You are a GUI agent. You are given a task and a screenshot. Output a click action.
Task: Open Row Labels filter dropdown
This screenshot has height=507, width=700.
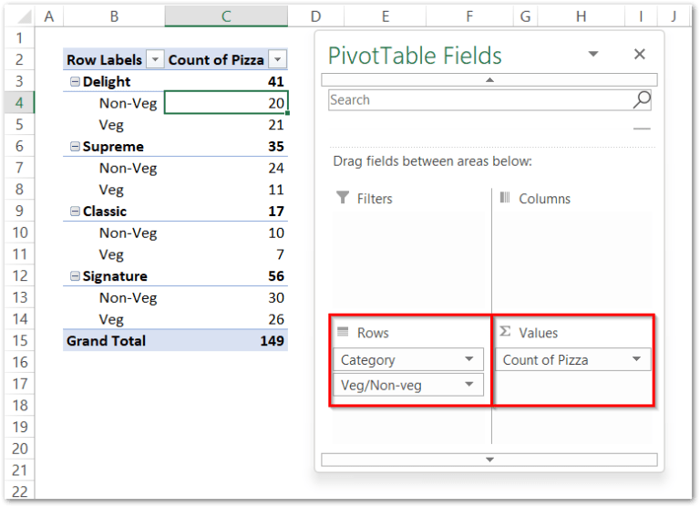click(155, 59)
